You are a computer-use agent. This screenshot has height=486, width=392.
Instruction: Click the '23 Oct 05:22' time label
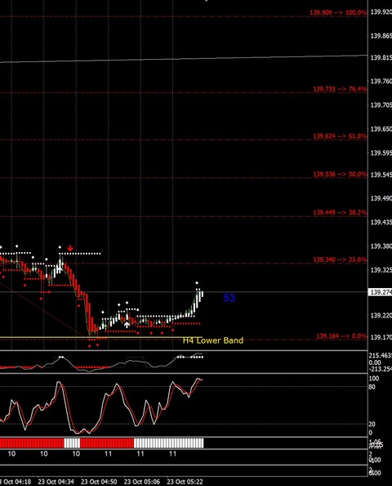pyautogui.click(x=185, y=482)
